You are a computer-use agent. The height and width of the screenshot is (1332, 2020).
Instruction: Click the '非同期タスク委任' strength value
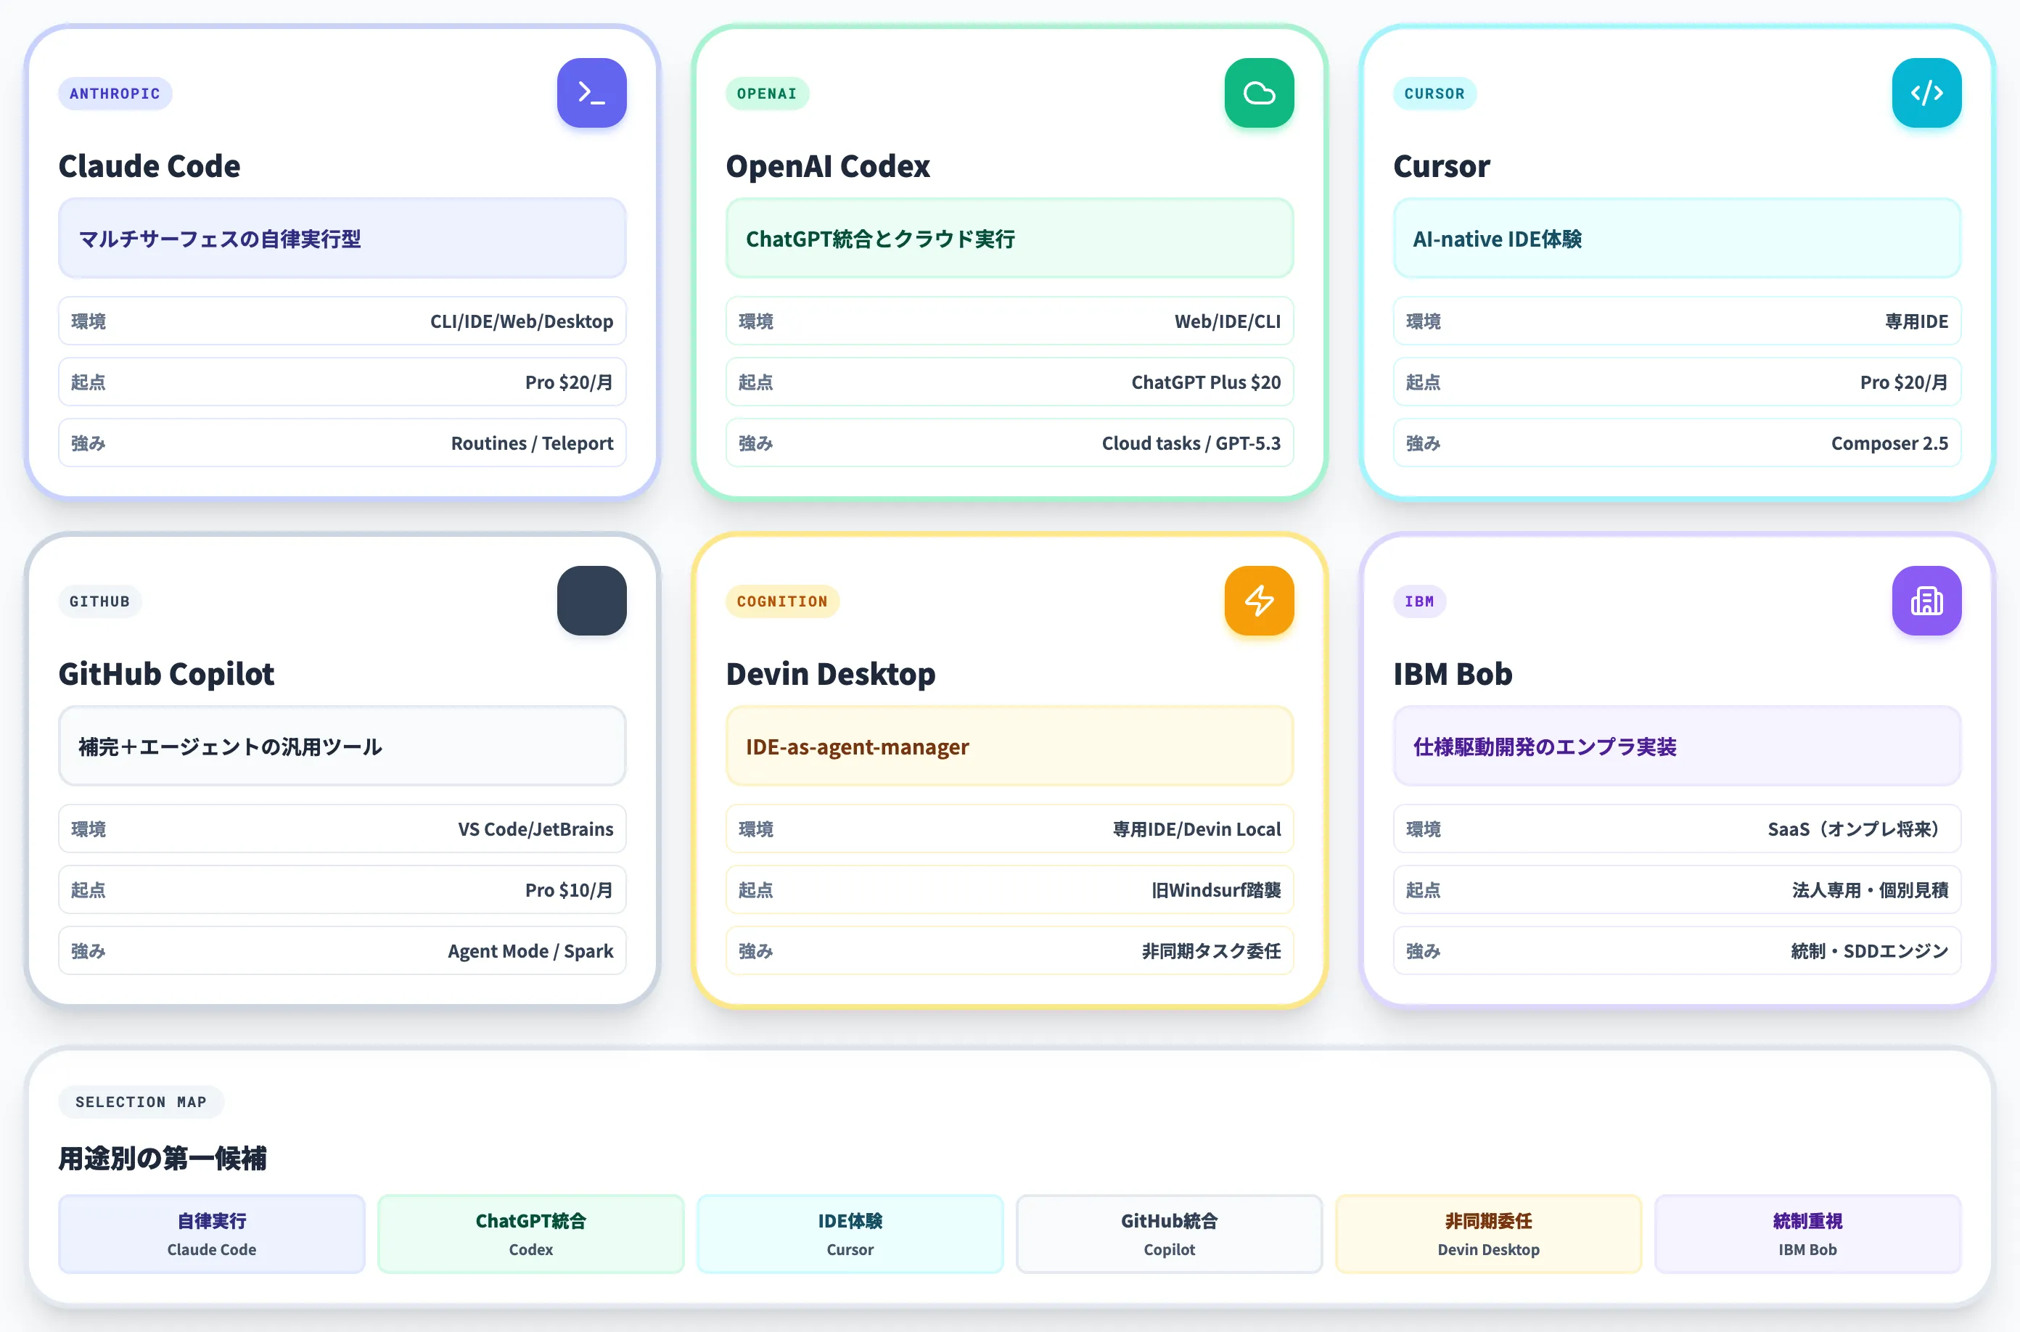click(x=1211, y=951)
